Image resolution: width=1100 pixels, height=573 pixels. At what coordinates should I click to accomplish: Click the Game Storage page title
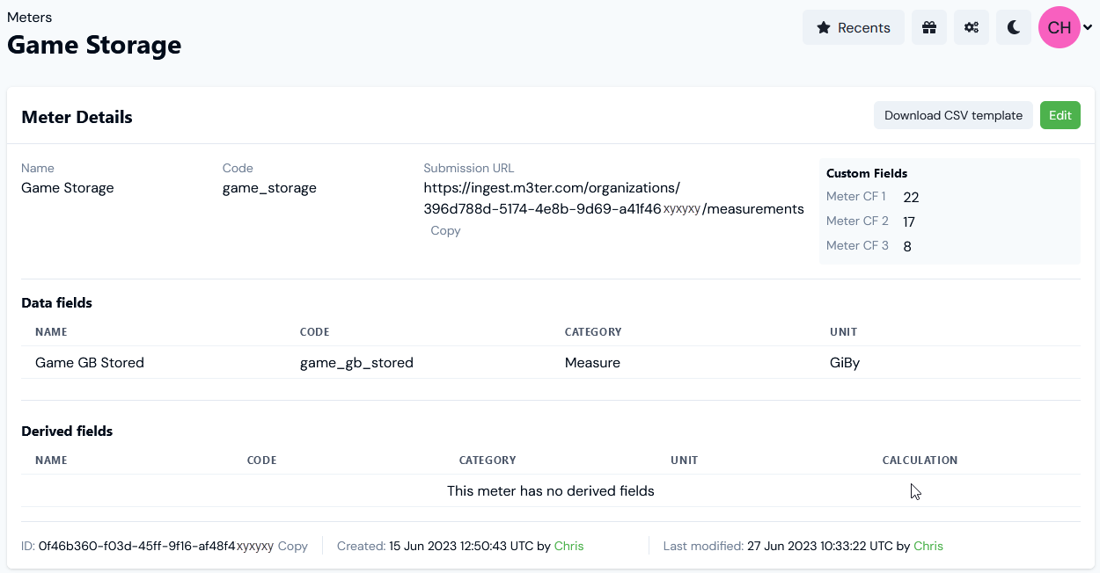coord(94,45)
